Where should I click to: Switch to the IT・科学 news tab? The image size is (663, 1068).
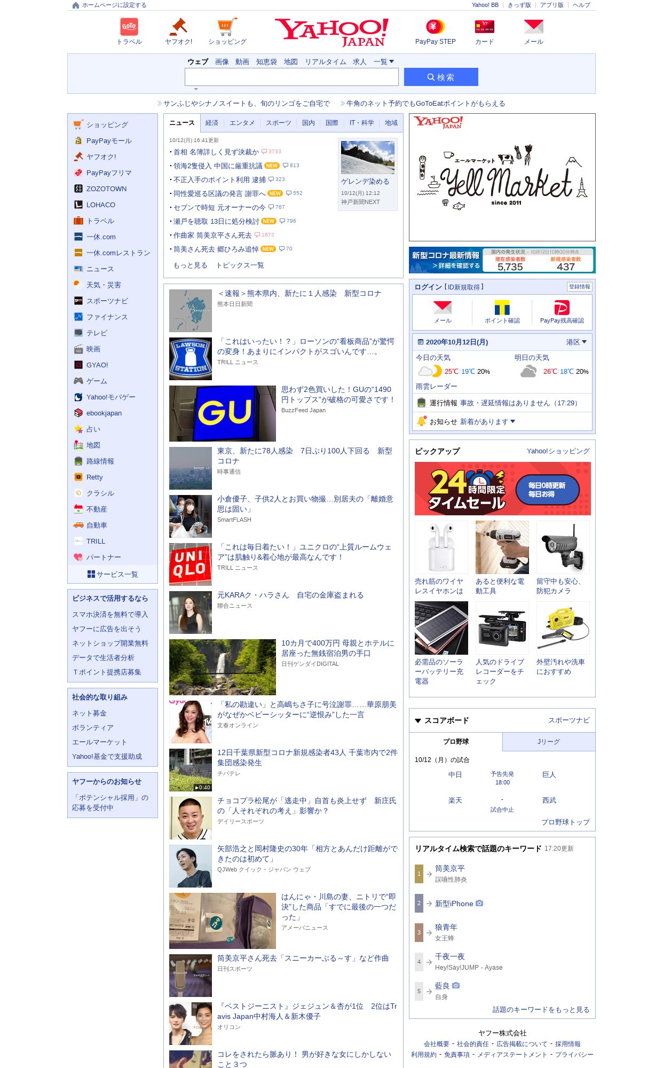click(361, 123)
